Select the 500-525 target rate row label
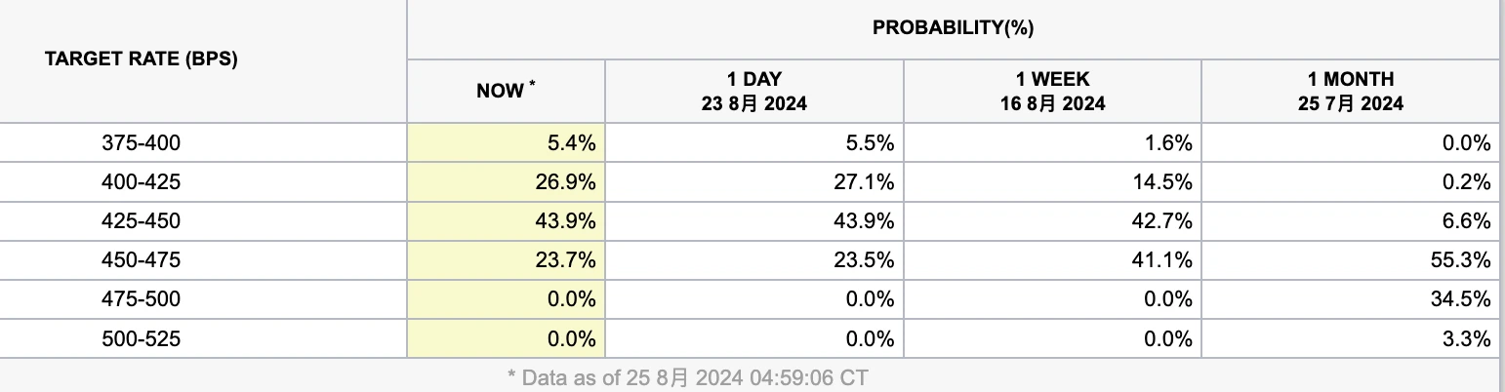1505x392 pixels. click(x=142, y=338)
